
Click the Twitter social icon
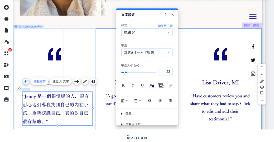(x=253, y=60)
